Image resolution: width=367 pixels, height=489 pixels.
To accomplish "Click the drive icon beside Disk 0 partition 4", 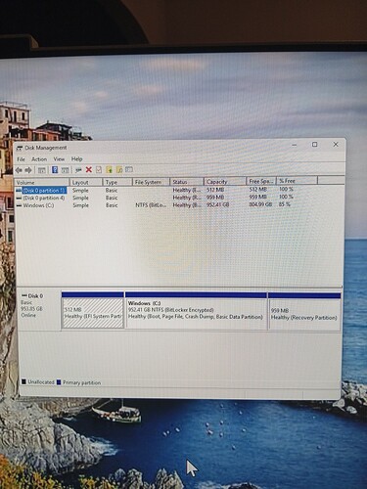I will click(x=20, y=199).
